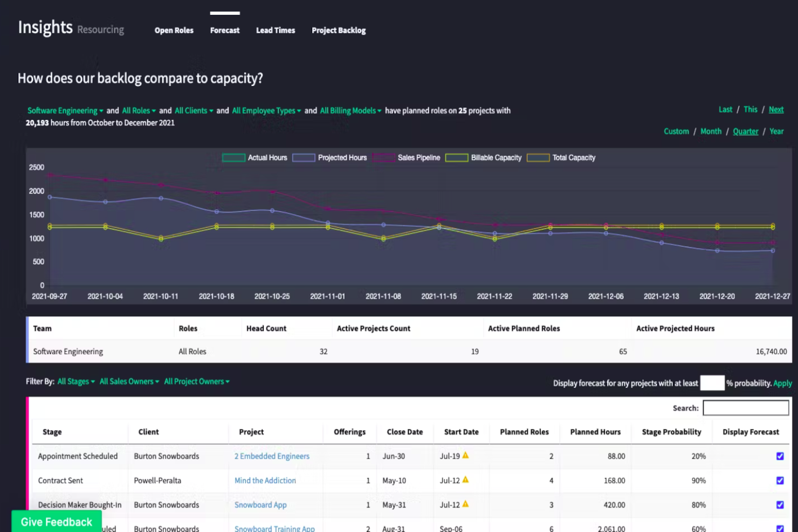Click 16,740.00 Active Projected Hours value

(771, 351)
